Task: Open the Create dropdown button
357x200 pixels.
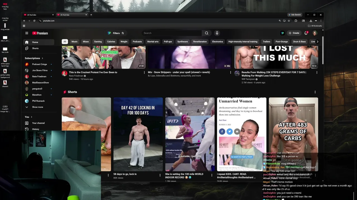Action: 294,33
